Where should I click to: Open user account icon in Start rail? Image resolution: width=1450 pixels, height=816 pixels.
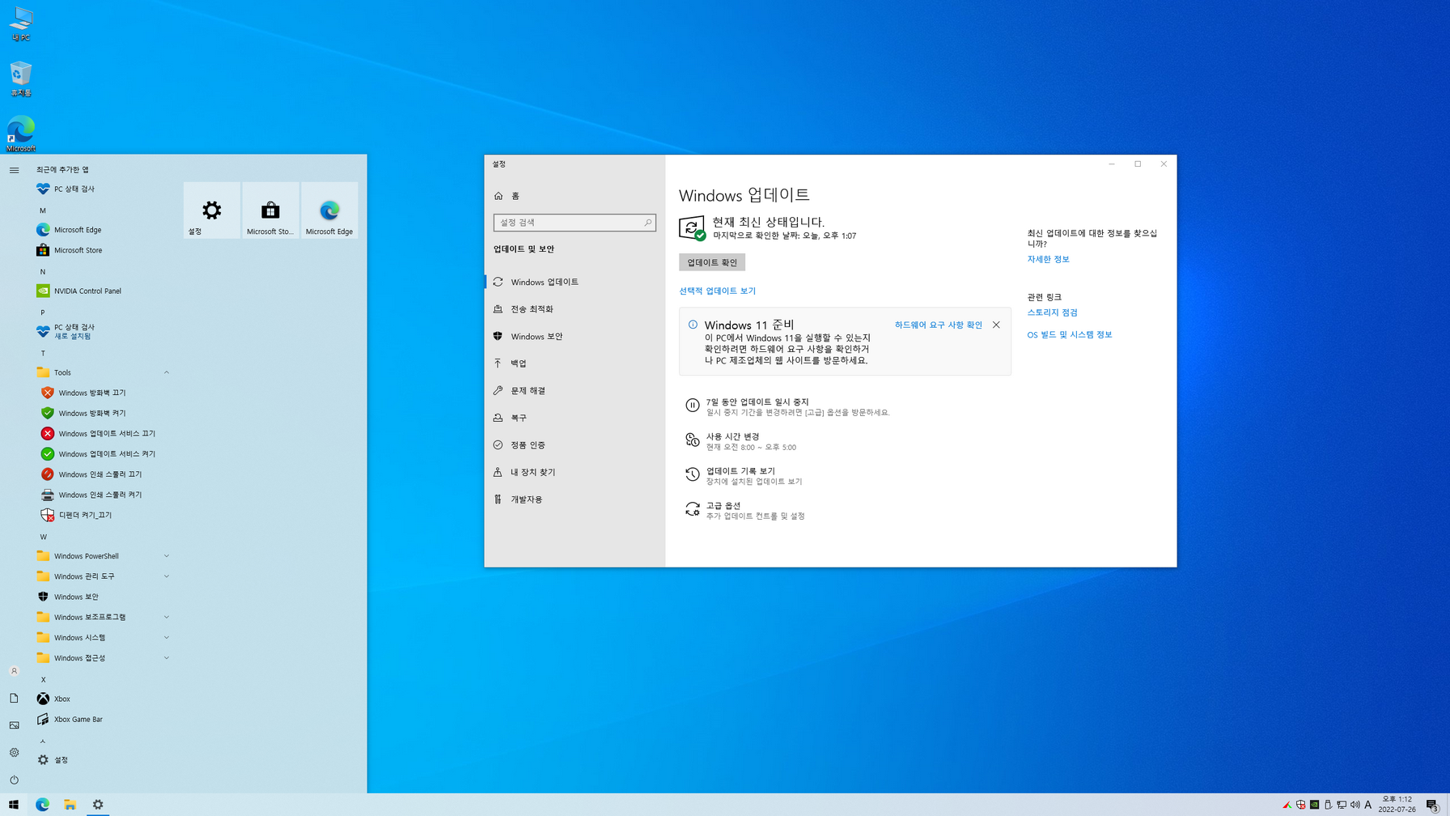tap(14, 671)
